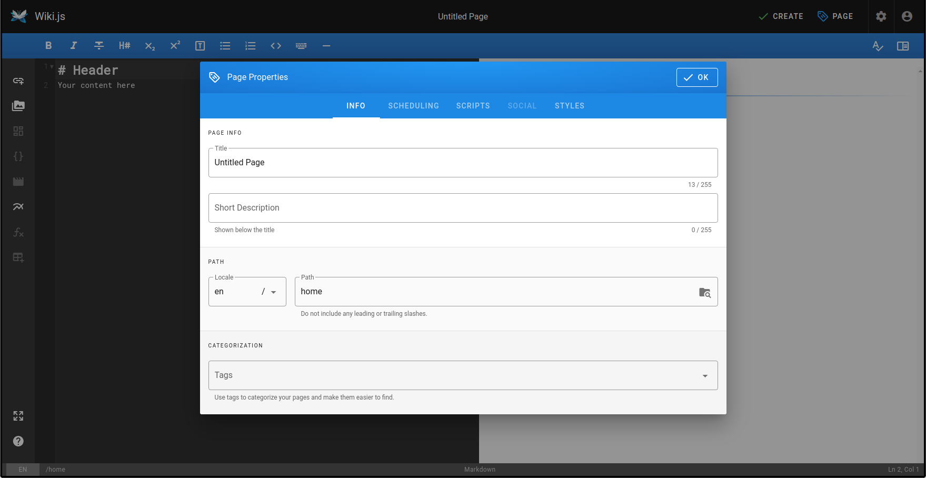Click the Bold formatting icon

point(48,46)
